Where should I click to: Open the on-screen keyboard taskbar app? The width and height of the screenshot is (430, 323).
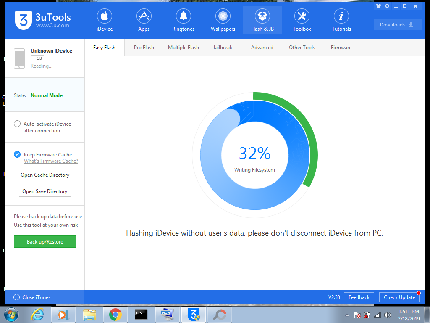pos(167,315)
